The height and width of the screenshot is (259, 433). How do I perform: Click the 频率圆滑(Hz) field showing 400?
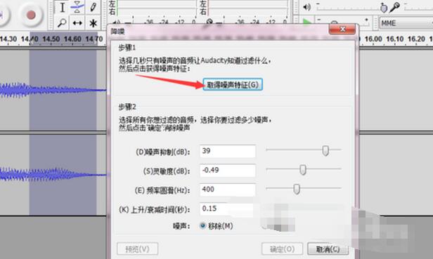coord(228,190)
